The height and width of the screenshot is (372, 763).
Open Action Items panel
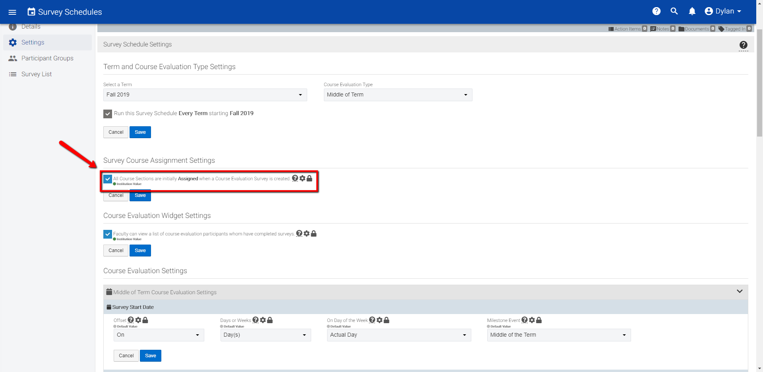(x=628, y=29)
